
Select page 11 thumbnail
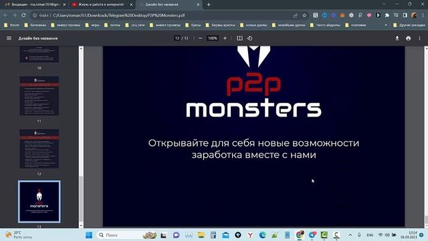click(x=39, y=96)
